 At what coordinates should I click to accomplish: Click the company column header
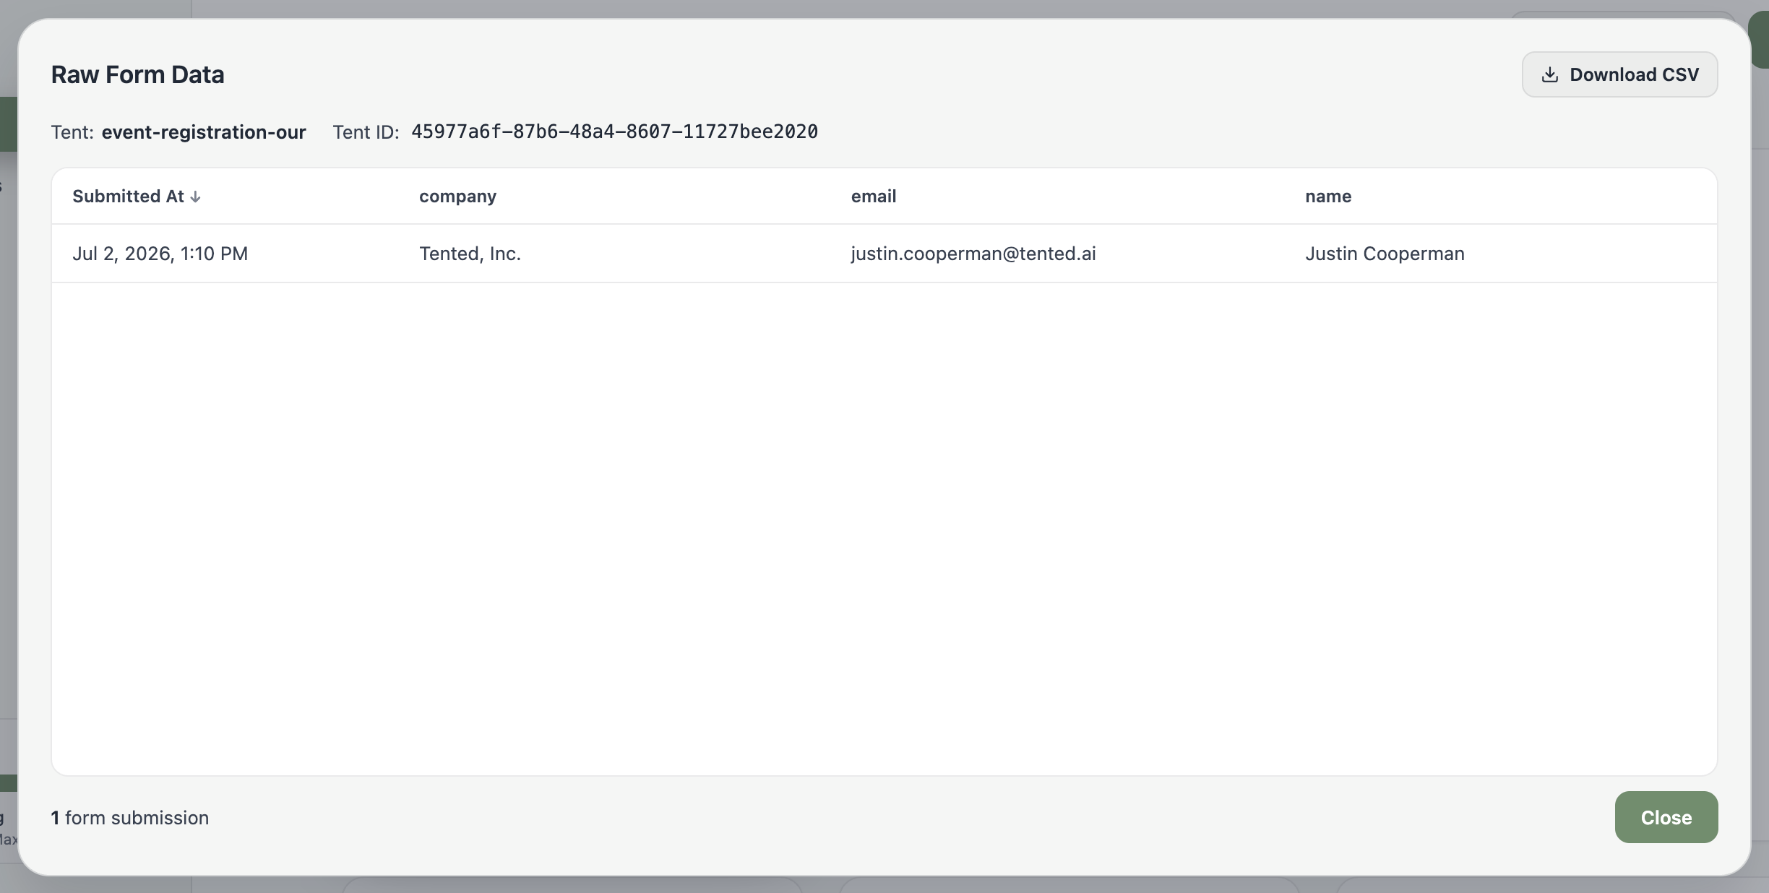[x=457, y=197]
